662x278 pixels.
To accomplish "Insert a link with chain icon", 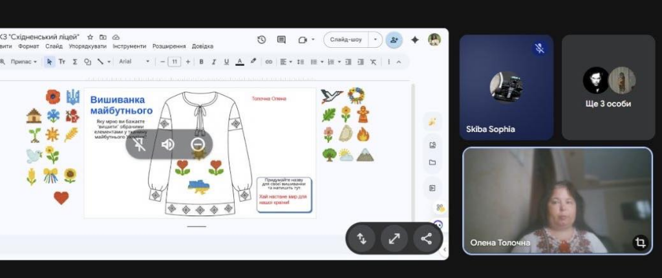I will (x=269, y=61).
